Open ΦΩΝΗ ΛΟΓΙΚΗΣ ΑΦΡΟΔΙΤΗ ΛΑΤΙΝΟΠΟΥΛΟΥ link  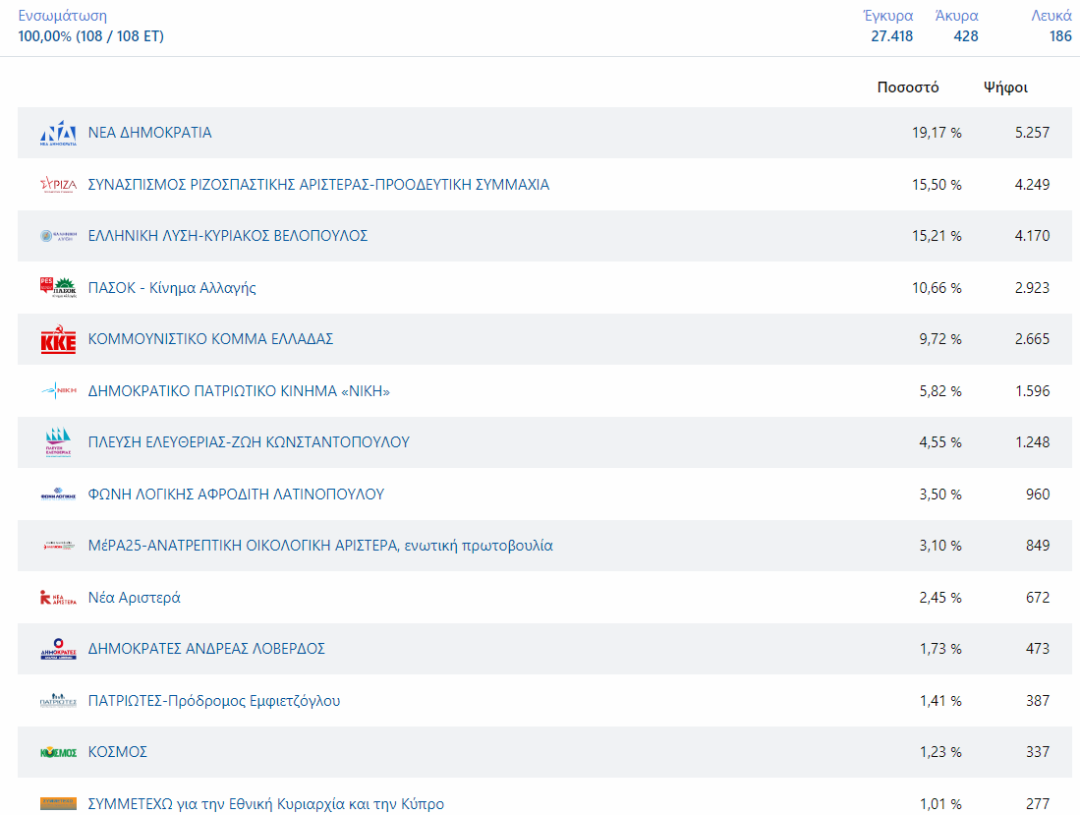click(x=236, y=495)
